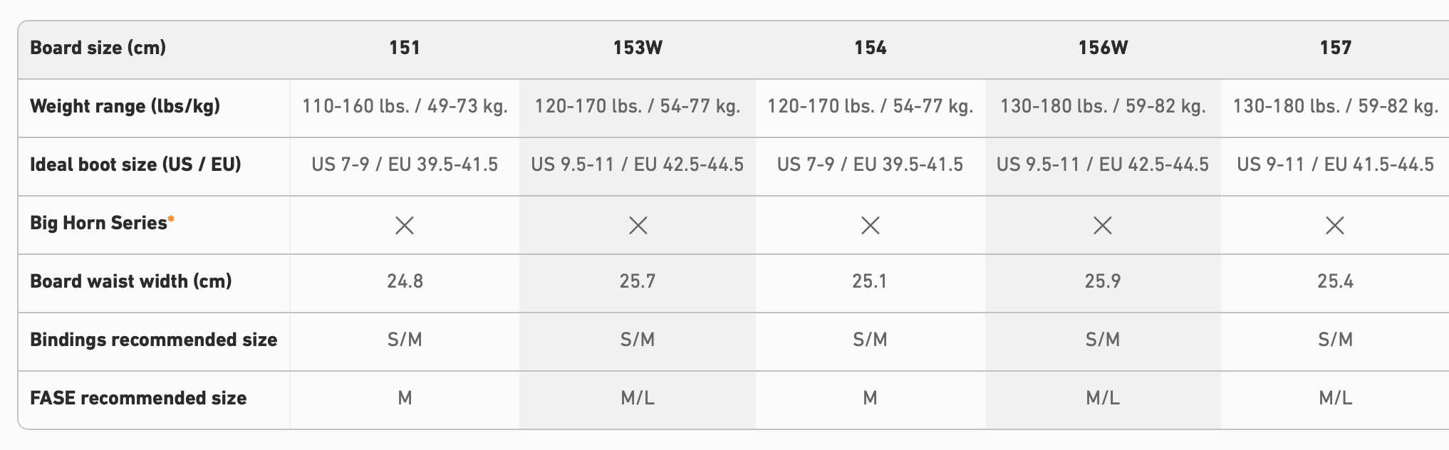The image size is (1449, 450).
Task: Click the X mark in the 154 column
Action: click(870, 226)
